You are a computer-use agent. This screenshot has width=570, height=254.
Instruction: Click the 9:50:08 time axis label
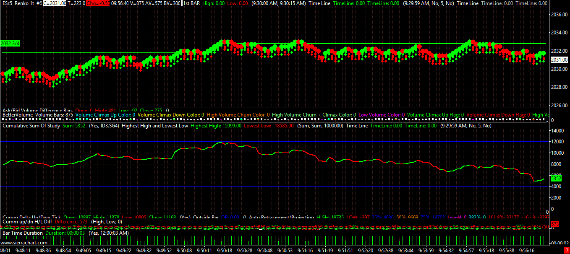pos(183,251)
